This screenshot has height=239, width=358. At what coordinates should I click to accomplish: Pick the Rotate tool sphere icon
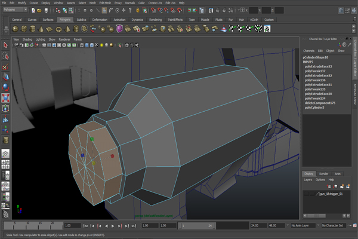click(5, 87)
